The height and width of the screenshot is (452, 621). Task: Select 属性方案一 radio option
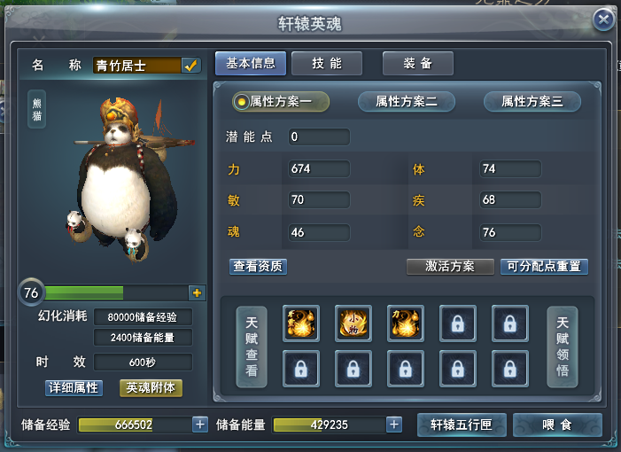(281, 102)
